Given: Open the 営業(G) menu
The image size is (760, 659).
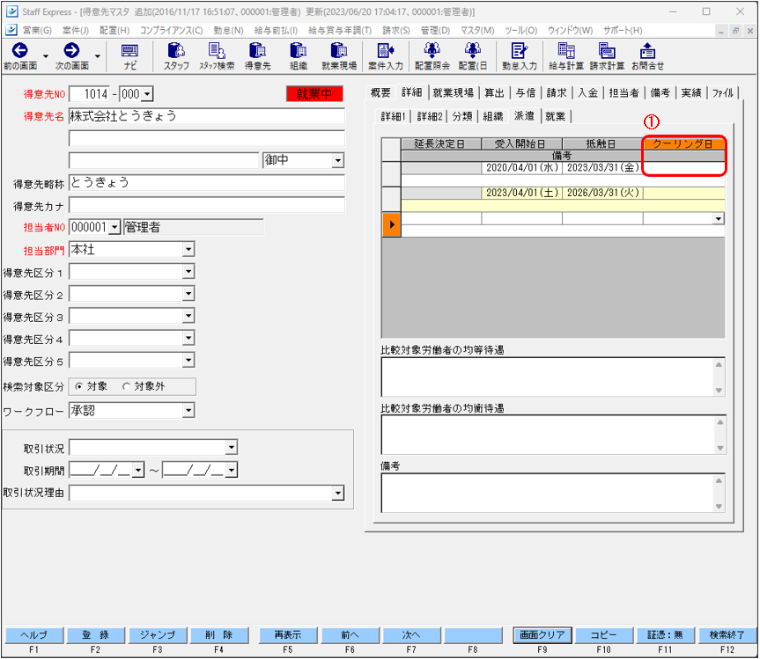Looking at the screenshot, I should 37,30.
